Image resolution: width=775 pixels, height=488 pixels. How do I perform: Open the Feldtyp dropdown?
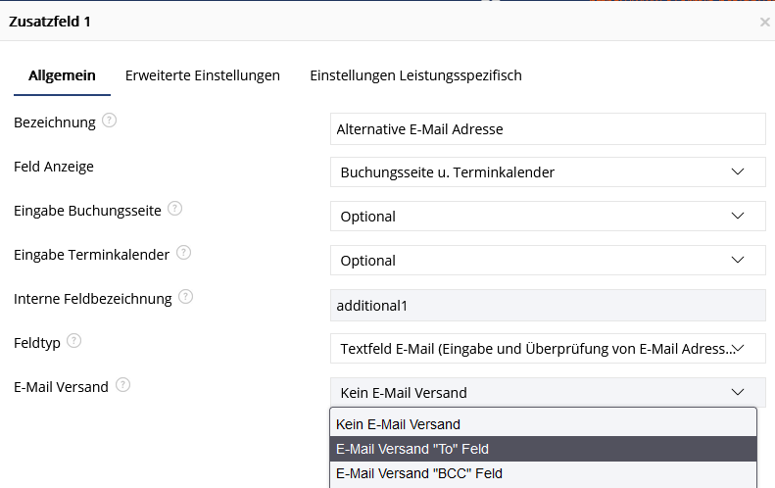[x=548, y=349]
